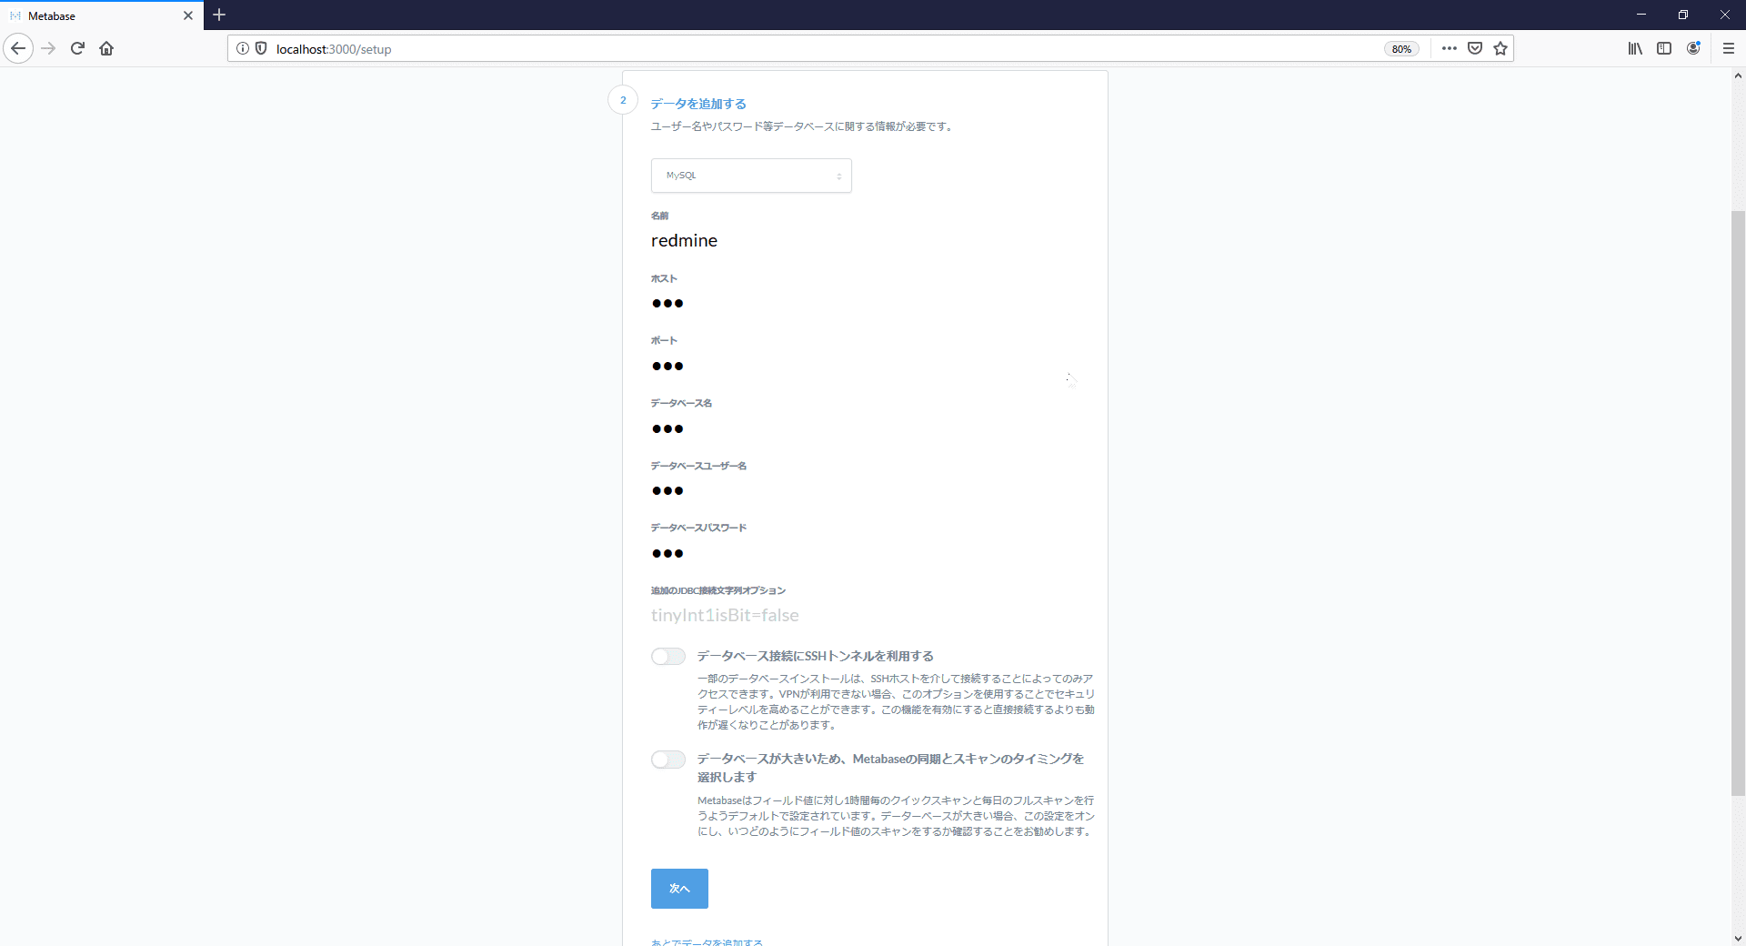Open the Library bookshelf icon
This screenshot has height=946, width=1746.
1635,48
